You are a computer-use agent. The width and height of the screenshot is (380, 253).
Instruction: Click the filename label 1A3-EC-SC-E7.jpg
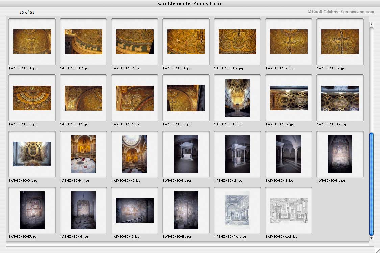pyautogui.click(x=331, y=68)
